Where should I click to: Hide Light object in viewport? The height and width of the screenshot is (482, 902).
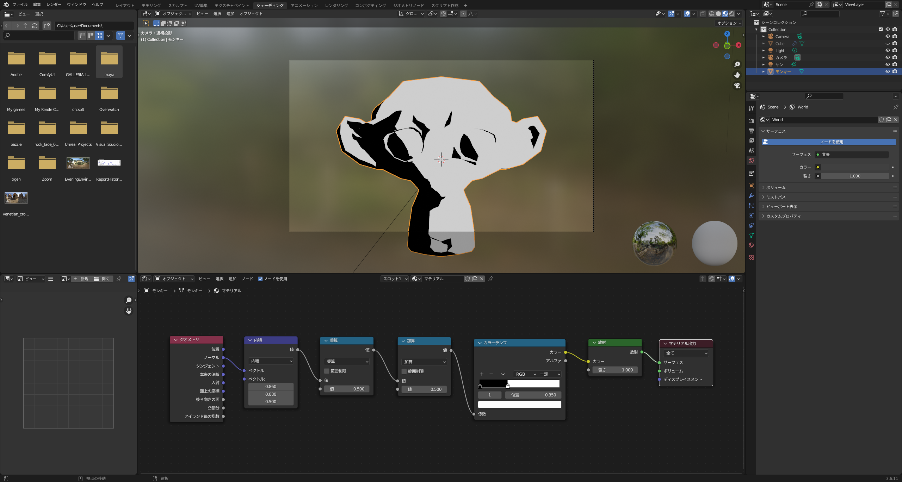(x=888, y=50)
